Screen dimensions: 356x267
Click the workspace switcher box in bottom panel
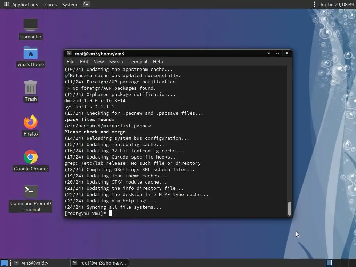tap(329, 263)
